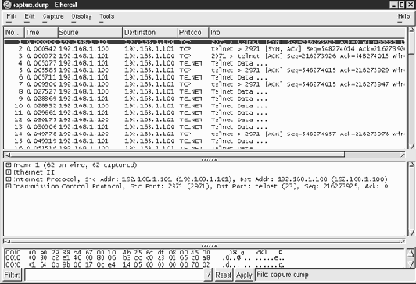Sort packets by No. column header
The width and height of the screenshot is (416, 284).
pos(14,33)
